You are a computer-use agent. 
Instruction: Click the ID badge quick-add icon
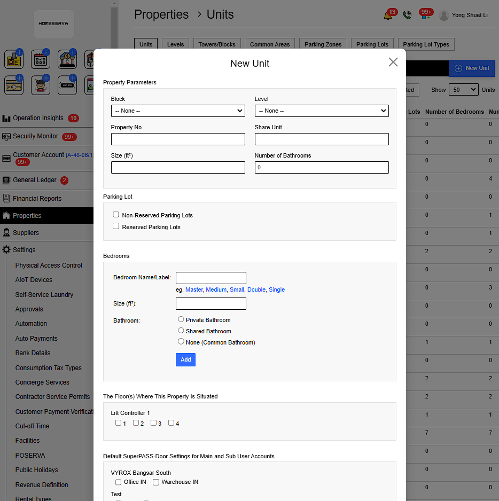click(x=14, y=59)
